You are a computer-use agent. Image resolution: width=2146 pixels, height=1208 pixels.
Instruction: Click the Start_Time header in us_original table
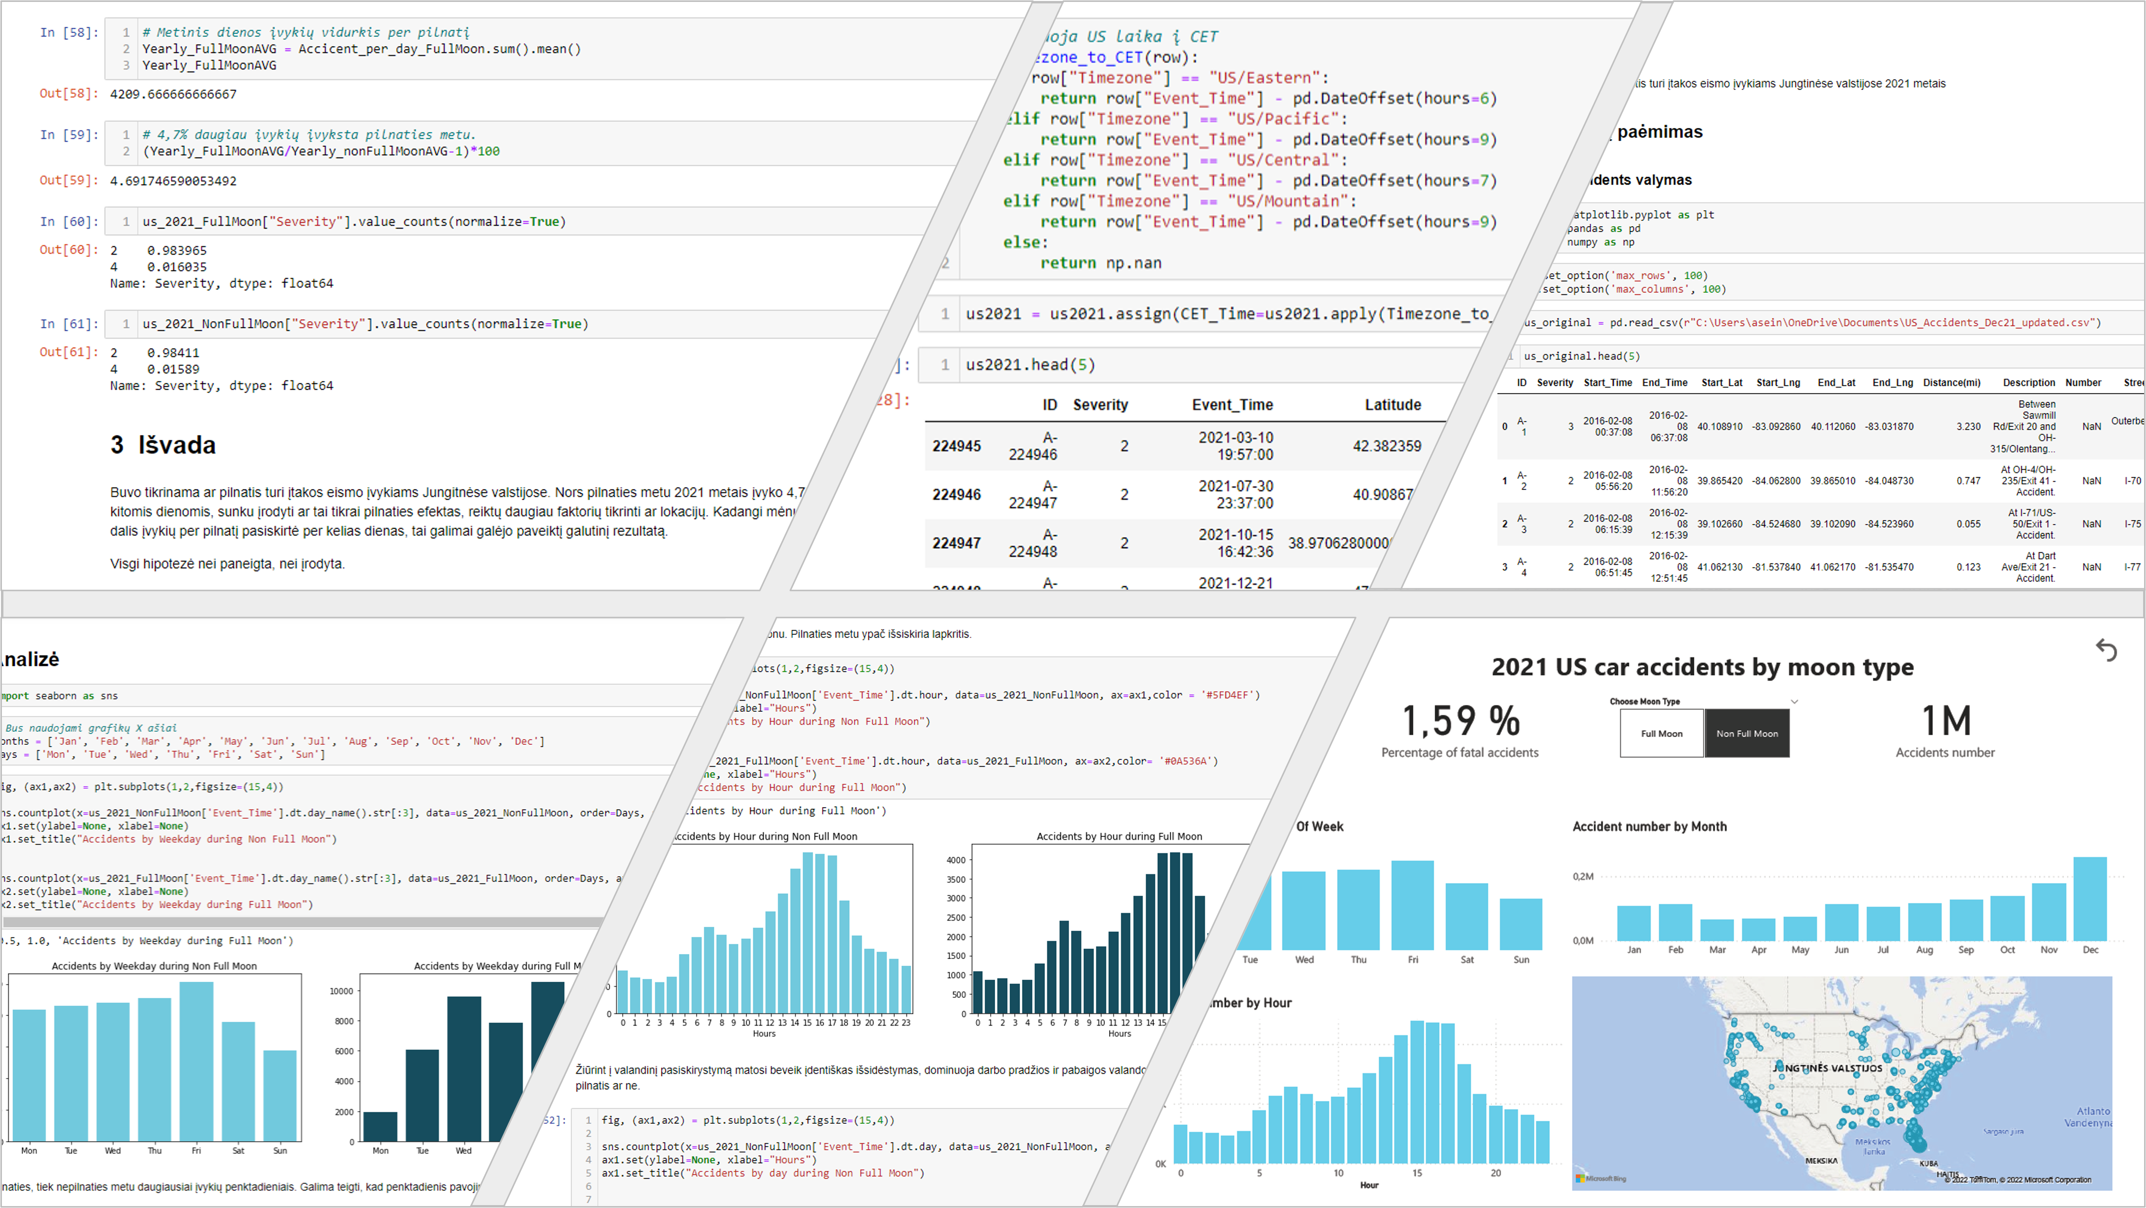click(x=1608, y=383)
